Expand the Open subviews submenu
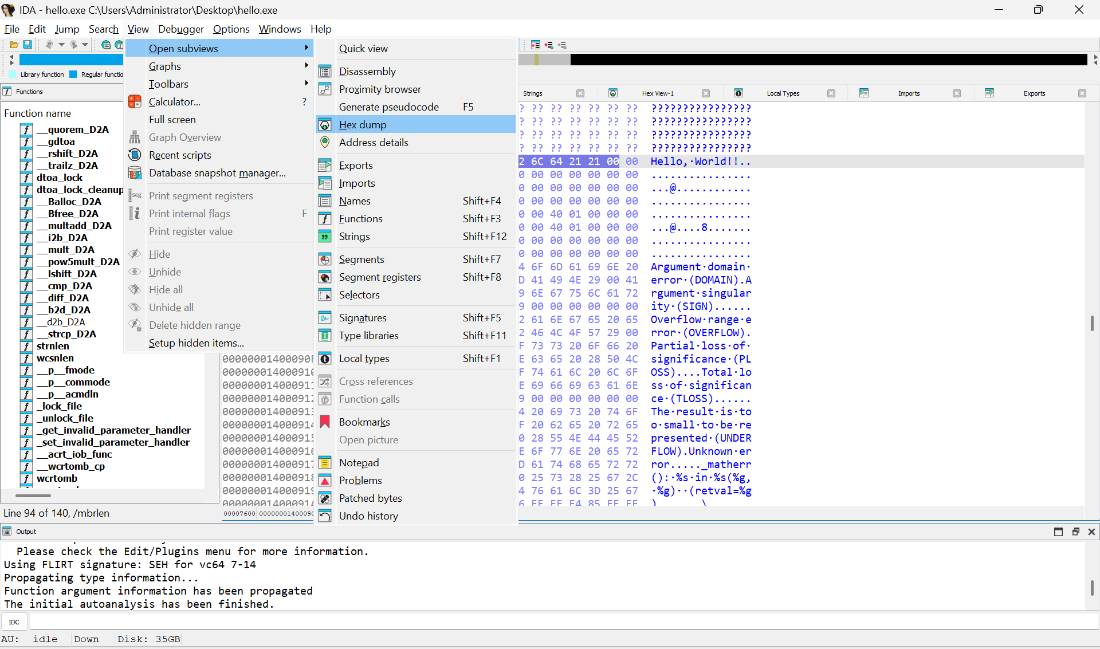The image size is (1100, 649). click(183, 48)
